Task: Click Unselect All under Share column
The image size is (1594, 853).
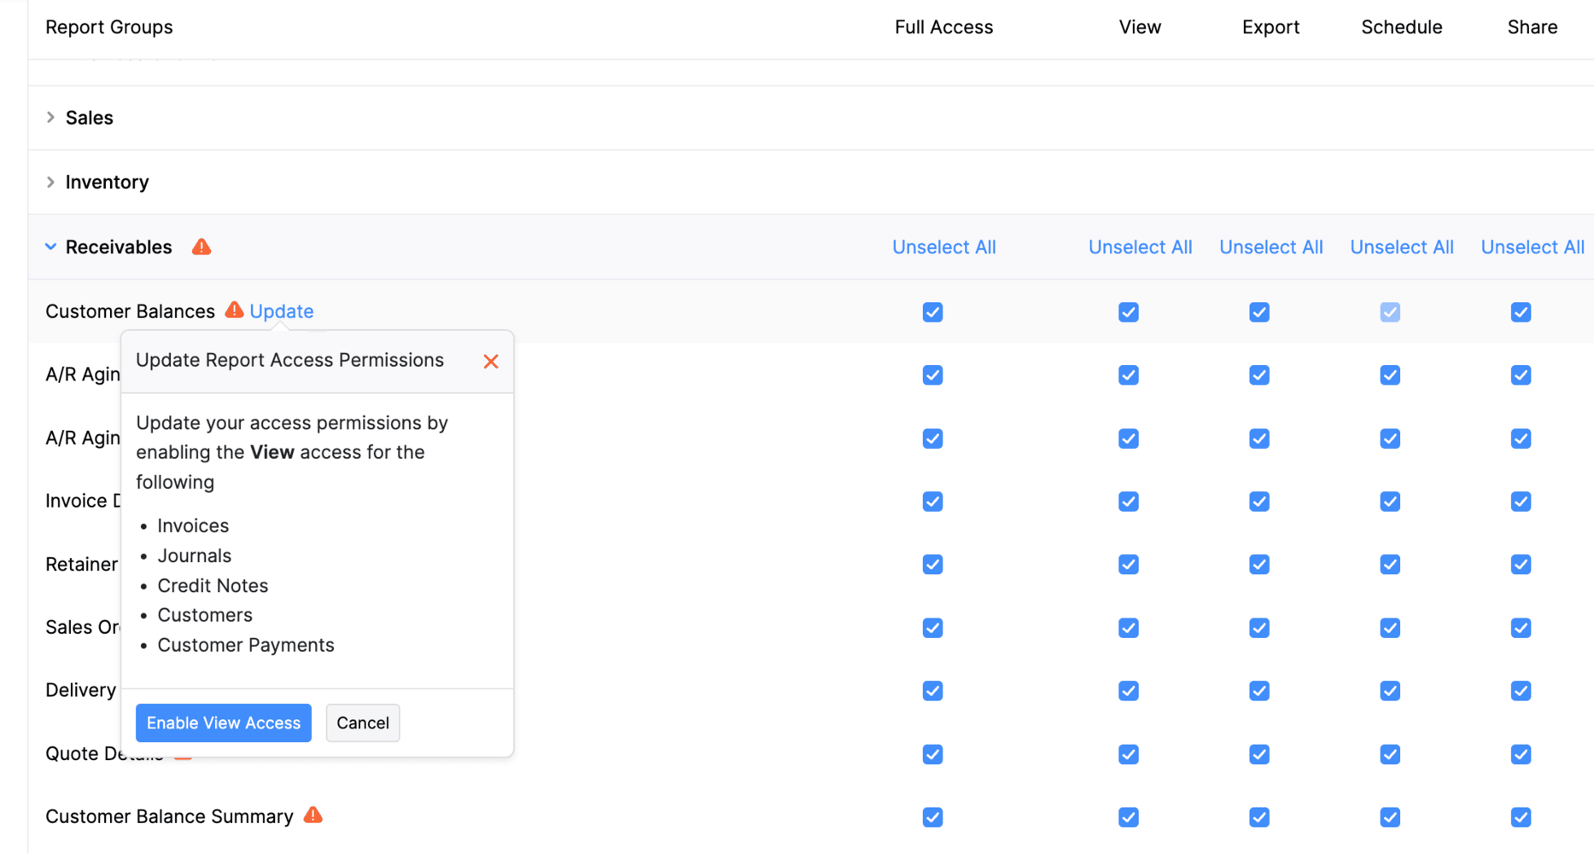Action: pos(1532,247)
